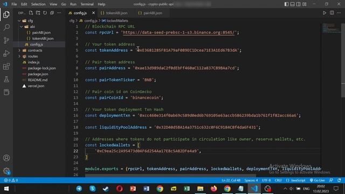Collapse all folders in Explorer
Screen dimensions: 345x194
52,13
